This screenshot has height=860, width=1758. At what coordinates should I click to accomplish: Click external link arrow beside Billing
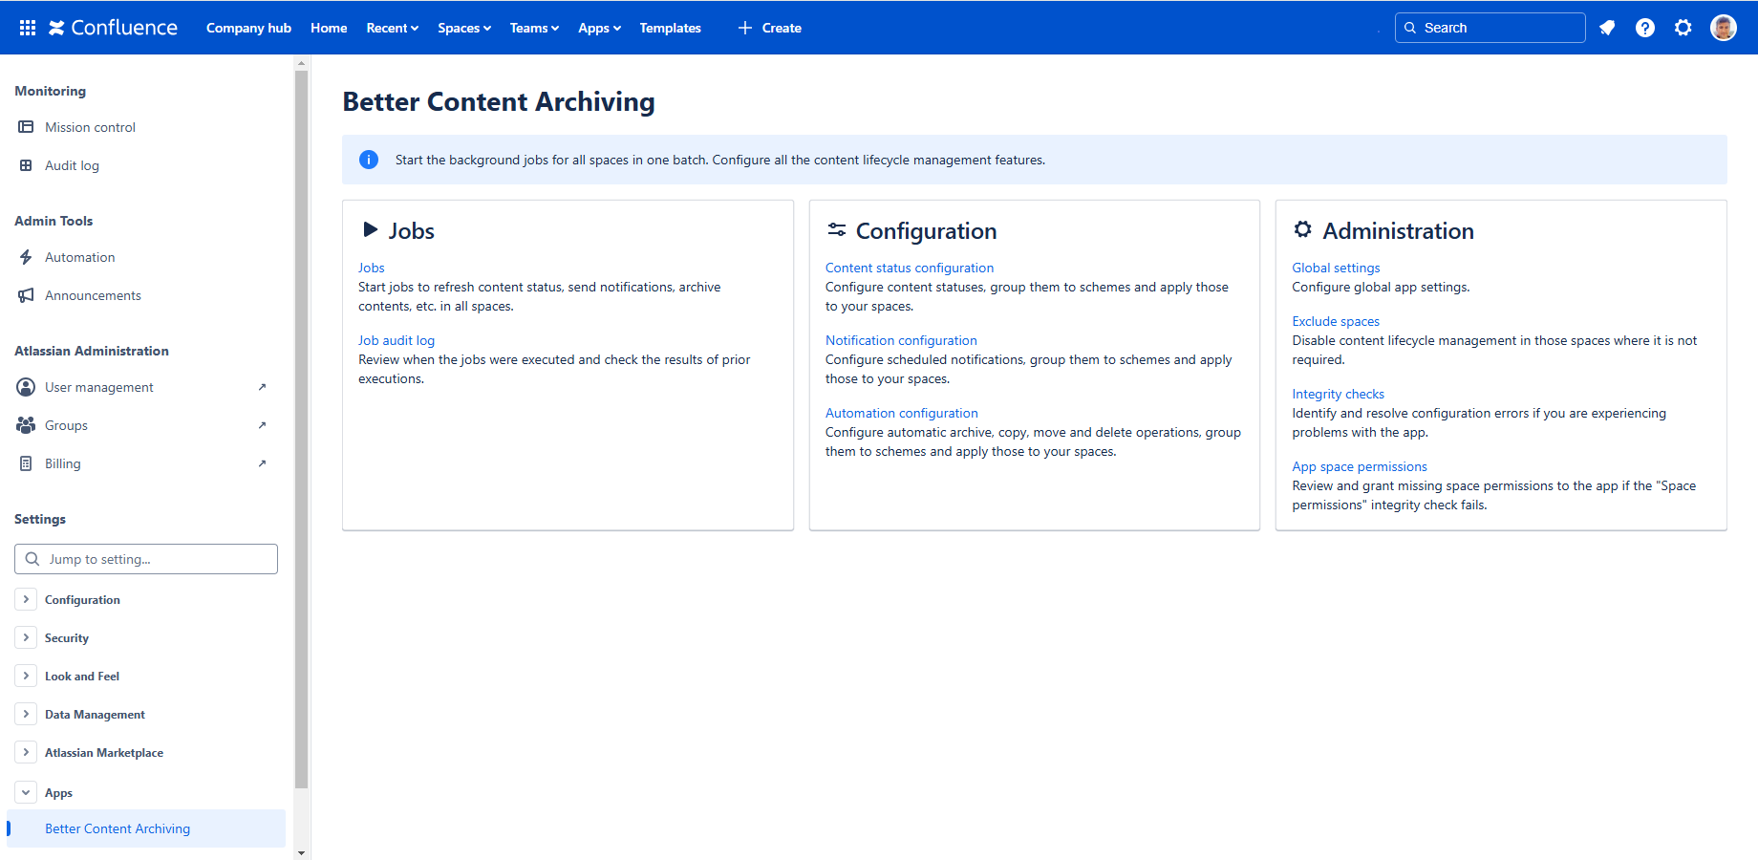[x=262, y=463]
